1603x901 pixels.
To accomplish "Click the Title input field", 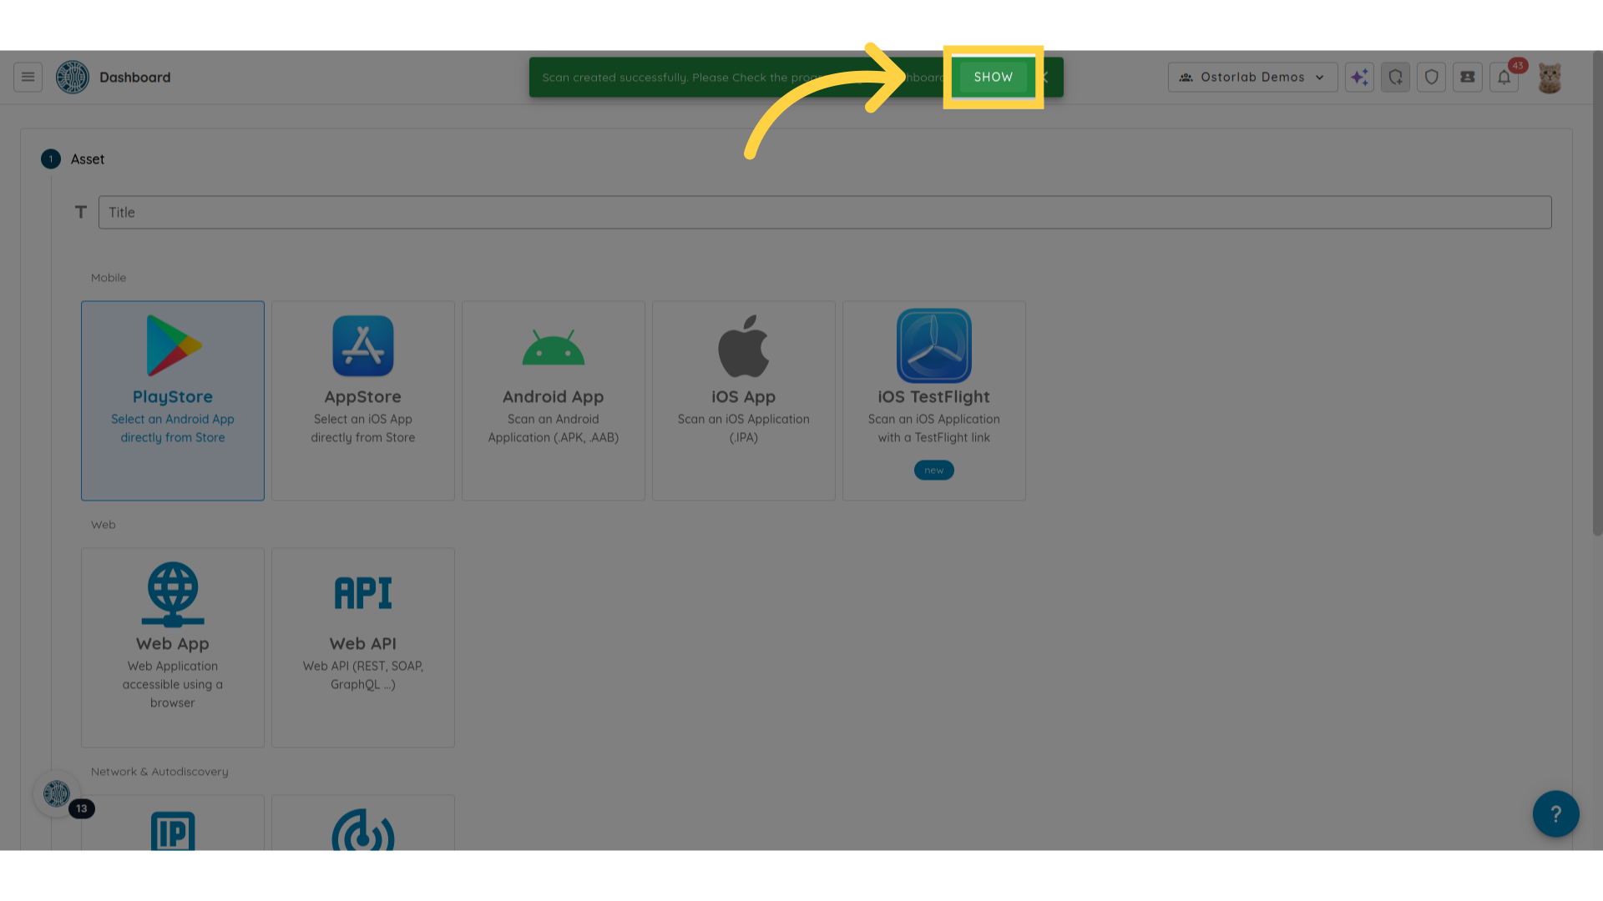I will click(x=824, y=212).
